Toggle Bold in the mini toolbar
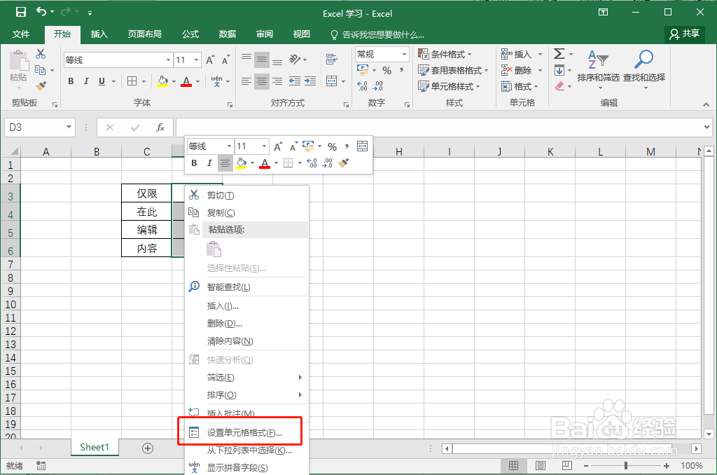 pos(195,163)
